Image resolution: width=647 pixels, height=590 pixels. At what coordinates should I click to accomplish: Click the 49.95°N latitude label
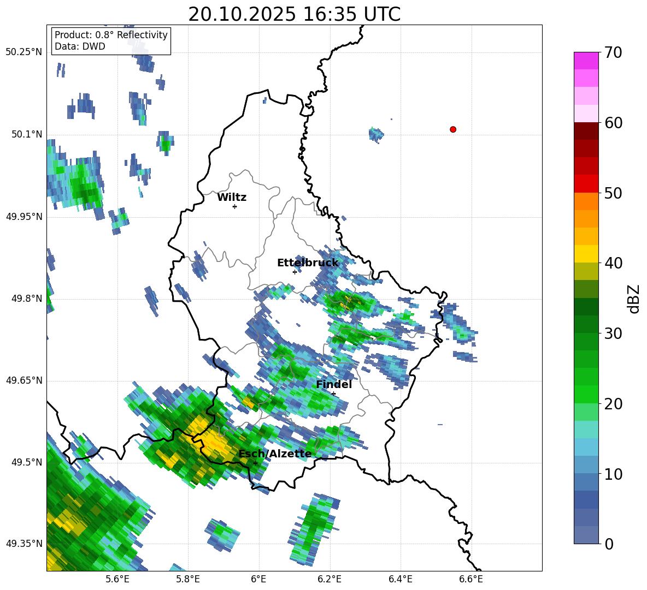point(24,217)
